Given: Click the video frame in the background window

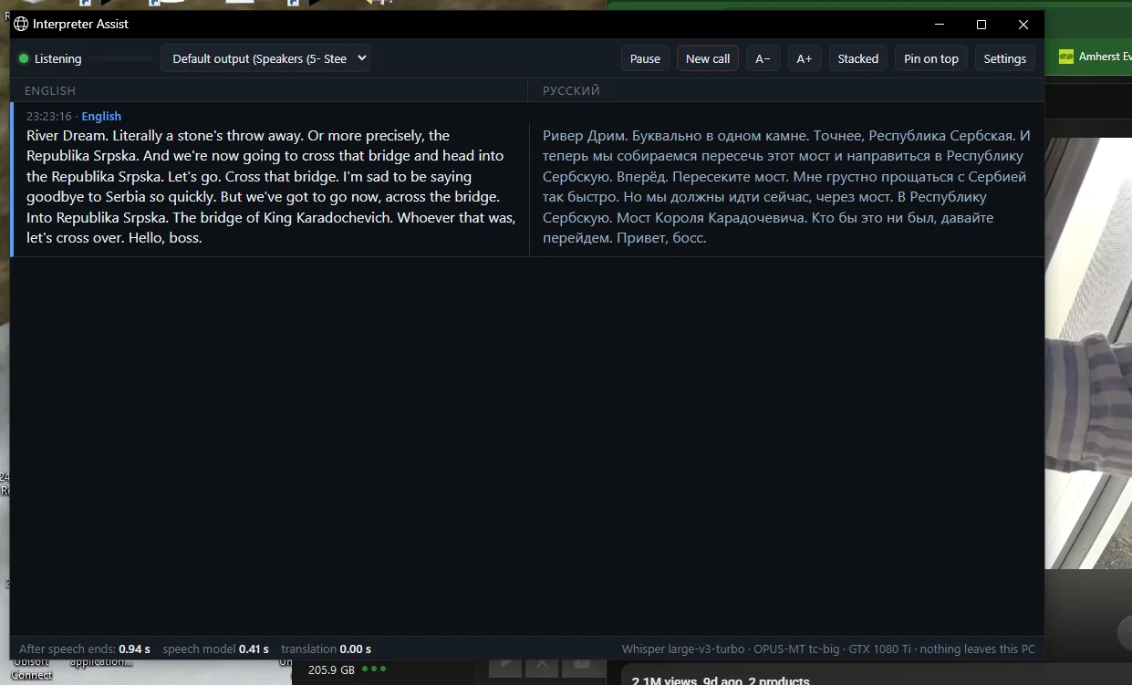Looking at the screenshot, I should 1089,353.
